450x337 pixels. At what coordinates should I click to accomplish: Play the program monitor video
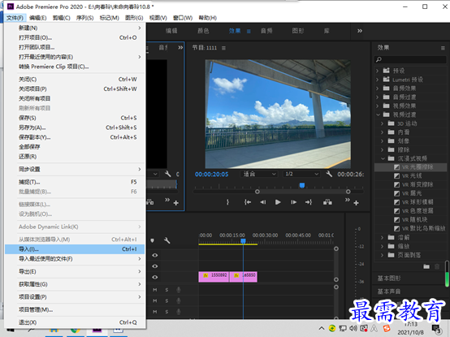point(278,202)
